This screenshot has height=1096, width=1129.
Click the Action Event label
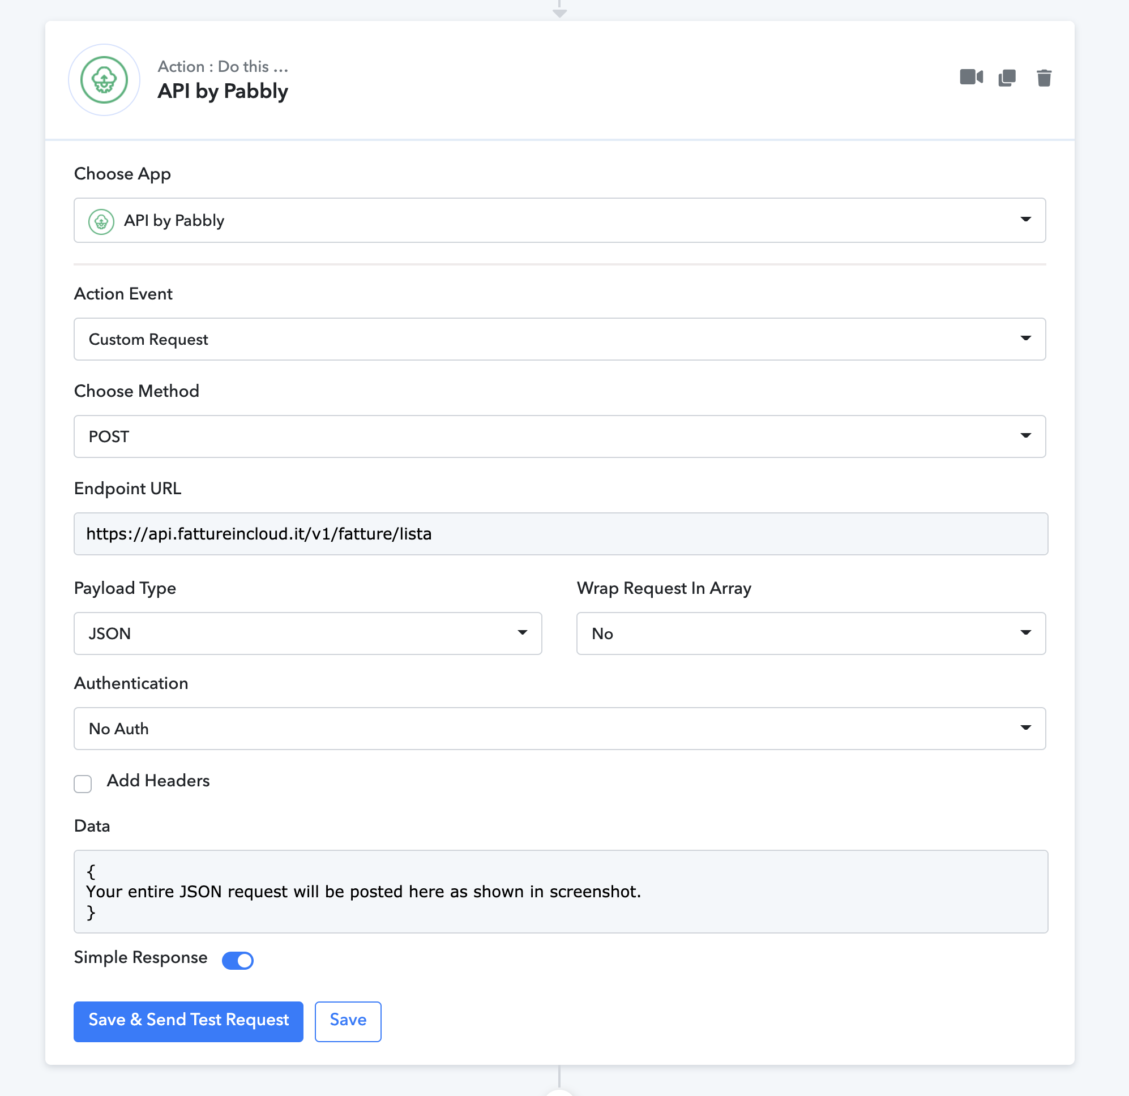[x=123, y=294]
